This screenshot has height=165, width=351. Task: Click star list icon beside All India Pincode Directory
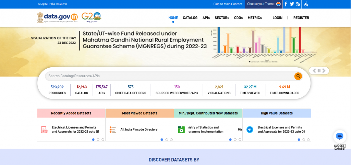[113, 129]
